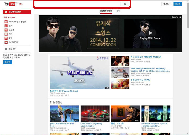Open the TV 프로그램 sidebar label

[x=13, y=42]
